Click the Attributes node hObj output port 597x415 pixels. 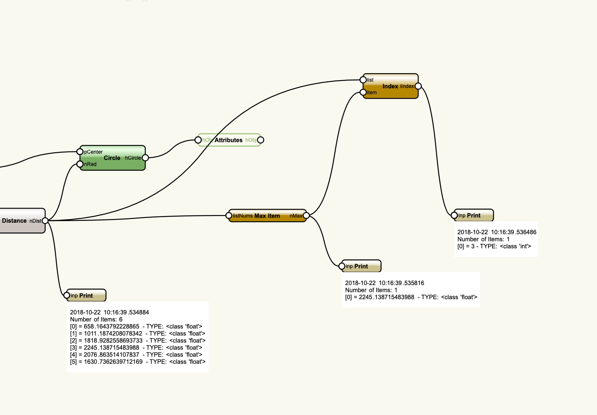261,140
